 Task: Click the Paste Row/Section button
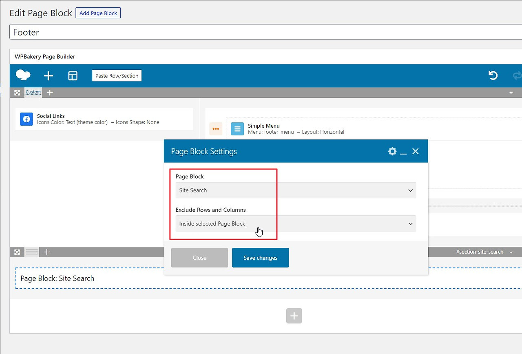(117, 75)
